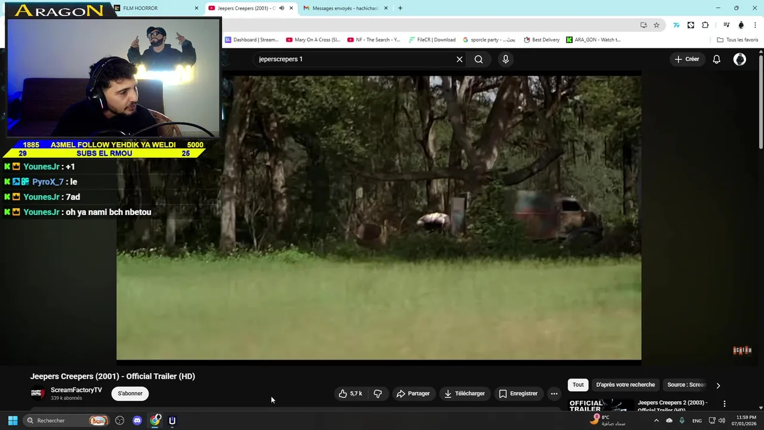
Task: Launch Discord from the taskbar
Action: point(137,420)
